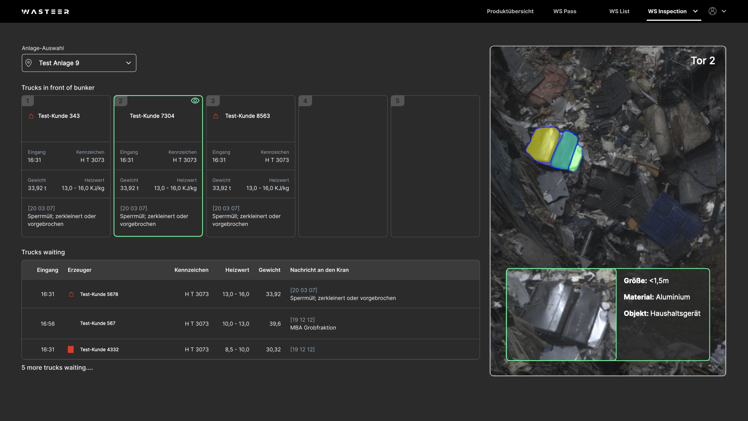Viewport: 748px width, 421px height.
Task: Click the detected appliance thumbnail image
Action: 561,314
